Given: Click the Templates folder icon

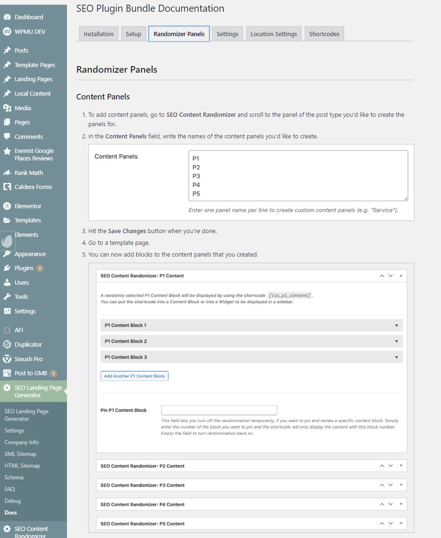Looking at the screenshot, I should (x=7, y=220).
